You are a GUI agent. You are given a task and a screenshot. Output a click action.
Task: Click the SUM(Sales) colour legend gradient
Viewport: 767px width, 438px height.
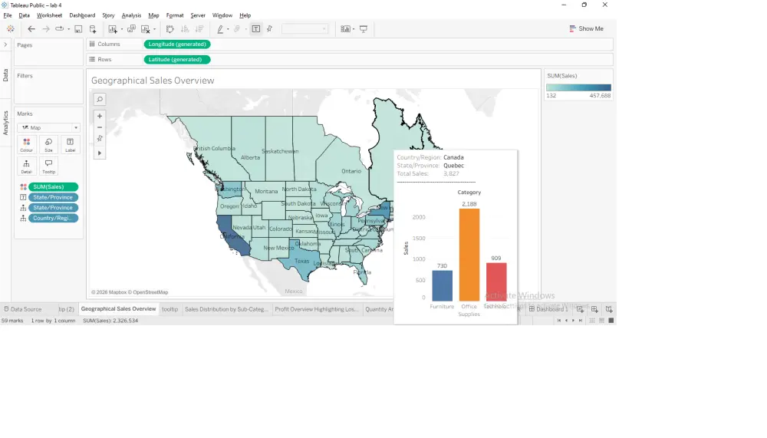(578, 87)
